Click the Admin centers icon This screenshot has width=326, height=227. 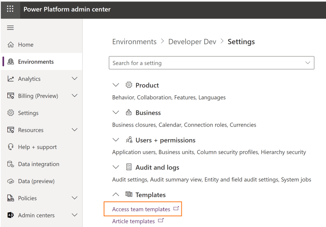11,215
